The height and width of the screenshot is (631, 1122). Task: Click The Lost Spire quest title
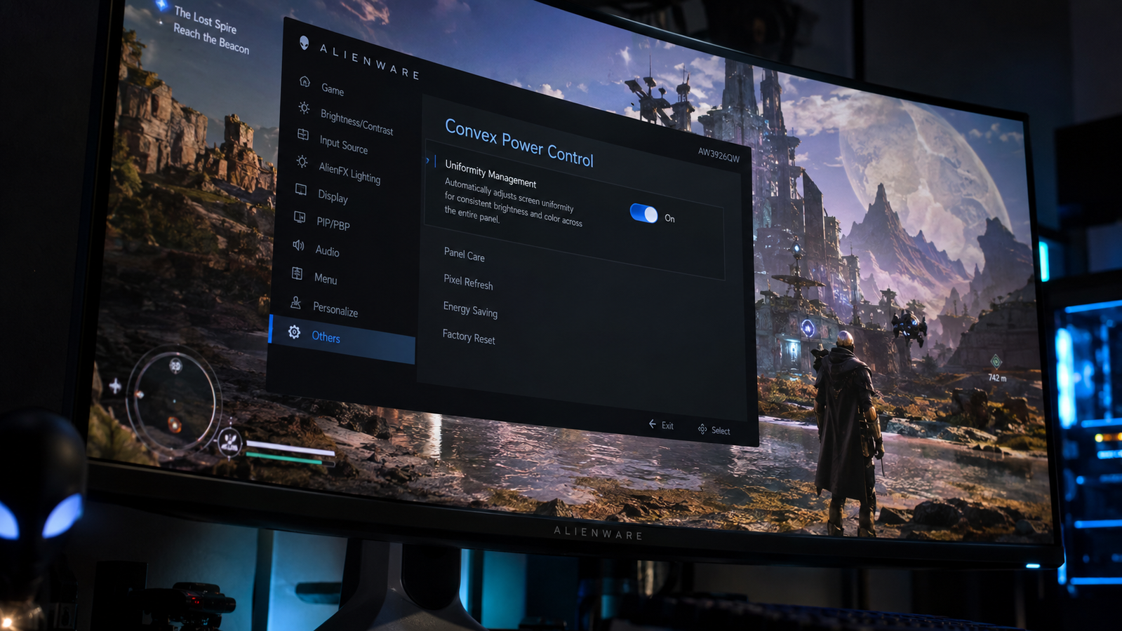point(205,20)
